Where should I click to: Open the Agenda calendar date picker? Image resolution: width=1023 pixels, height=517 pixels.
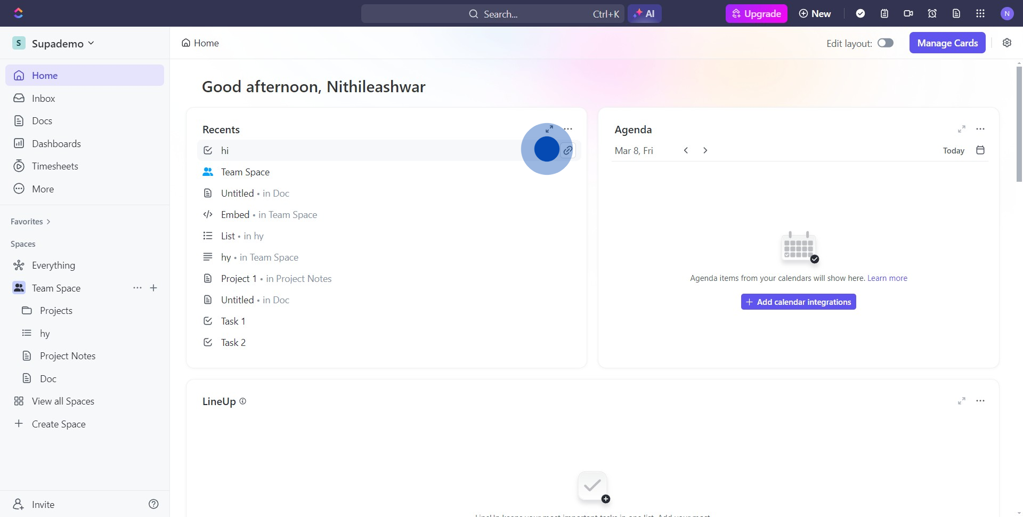[x=980, y=150]
